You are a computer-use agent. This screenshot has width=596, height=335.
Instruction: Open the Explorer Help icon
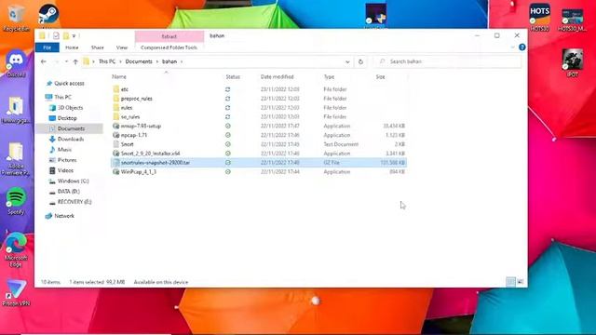tap(521, 47)
